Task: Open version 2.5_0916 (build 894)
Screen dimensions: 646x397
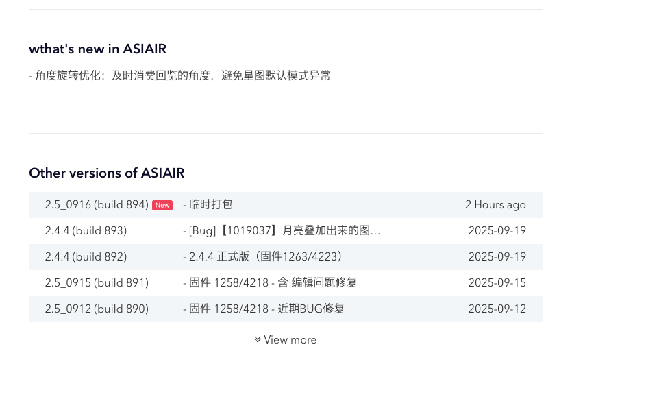Action: 97,205
